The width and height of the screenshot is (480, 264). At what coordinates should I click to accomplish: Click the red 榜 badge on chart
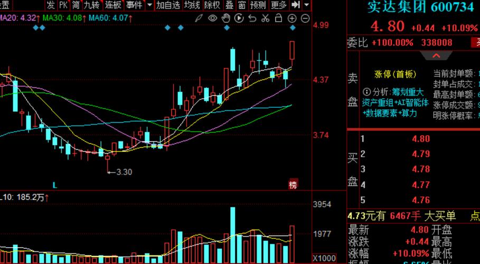(293, 184)
